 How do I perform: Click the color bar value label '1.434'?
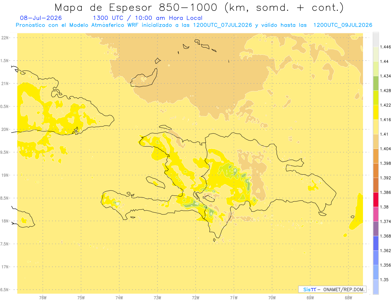pos(385,76)
